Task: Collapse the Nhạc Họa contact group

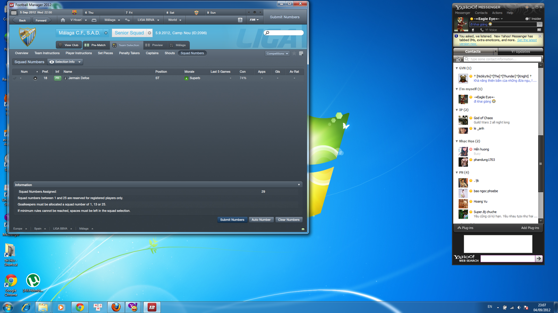Action: (x=457, y=141)
